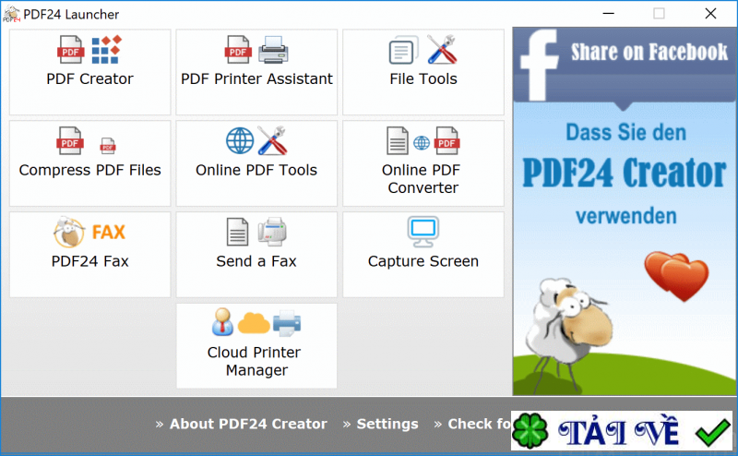Open the Send a Fax tile
The width and height of the screenshot is (738, 456).
click(256, 255)
